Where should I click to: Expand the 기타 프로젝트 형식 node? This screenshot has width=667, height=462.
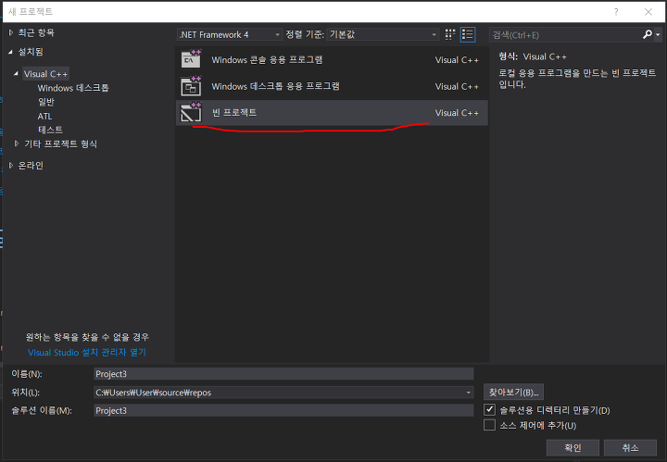17,144
